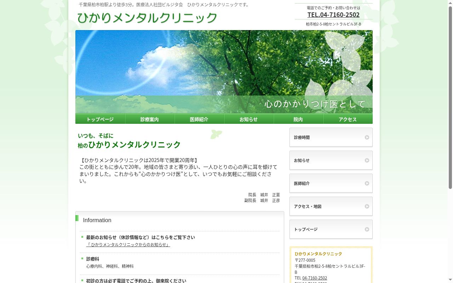Click the sidebar トップページ button

click(331, 229)
